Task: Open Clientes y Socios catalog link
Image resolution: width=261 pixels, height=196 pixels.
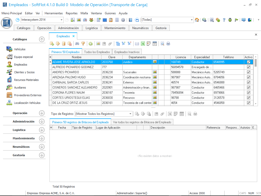Action: [x=24, y=72]
